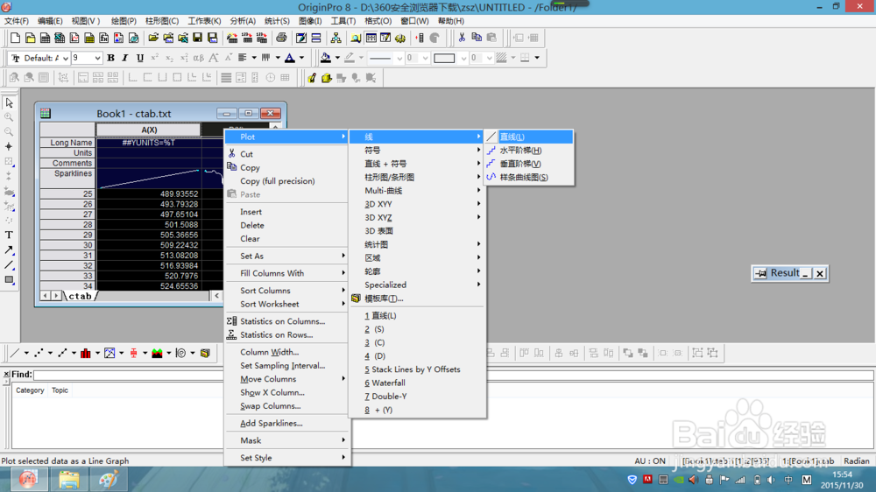Screen dimensions: 876x492
Task: Click the A(X) column header
Action: point(149,130)
